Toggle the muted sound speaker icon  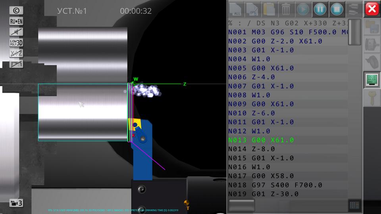tap(16, 32)
